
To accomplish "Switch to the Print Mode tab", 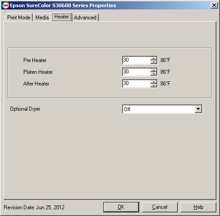I will pyautogui.click(x=18, y=18).
